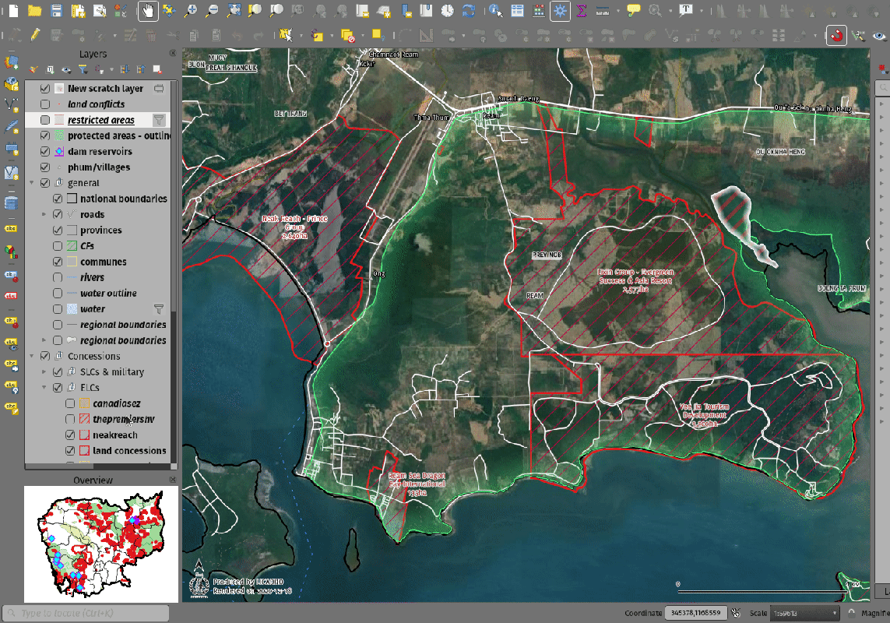890x623 pixels.
Task: Click the Save Project floppy disk icon
Action: click(x=56, y=11)
